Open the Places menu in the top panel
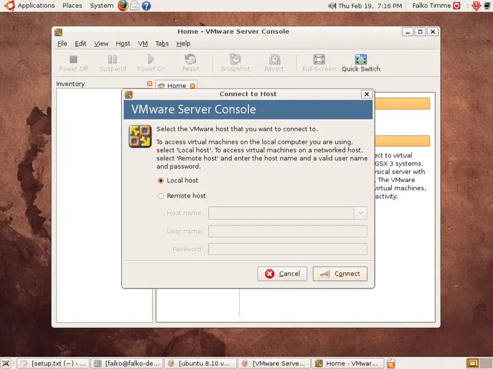Image resolution: width=493 pixels, height=369 pixels. [x=72, y=6]
